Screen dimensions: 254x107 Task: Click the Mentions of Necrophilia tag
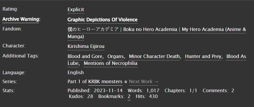(x=111, y=64)
